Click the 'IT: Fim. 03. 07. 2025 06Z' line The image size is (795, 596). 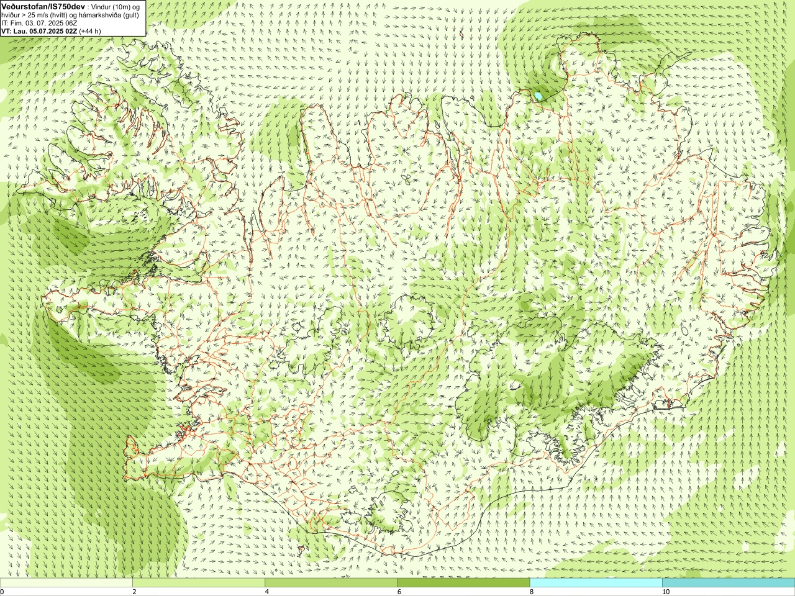(39, 23)
